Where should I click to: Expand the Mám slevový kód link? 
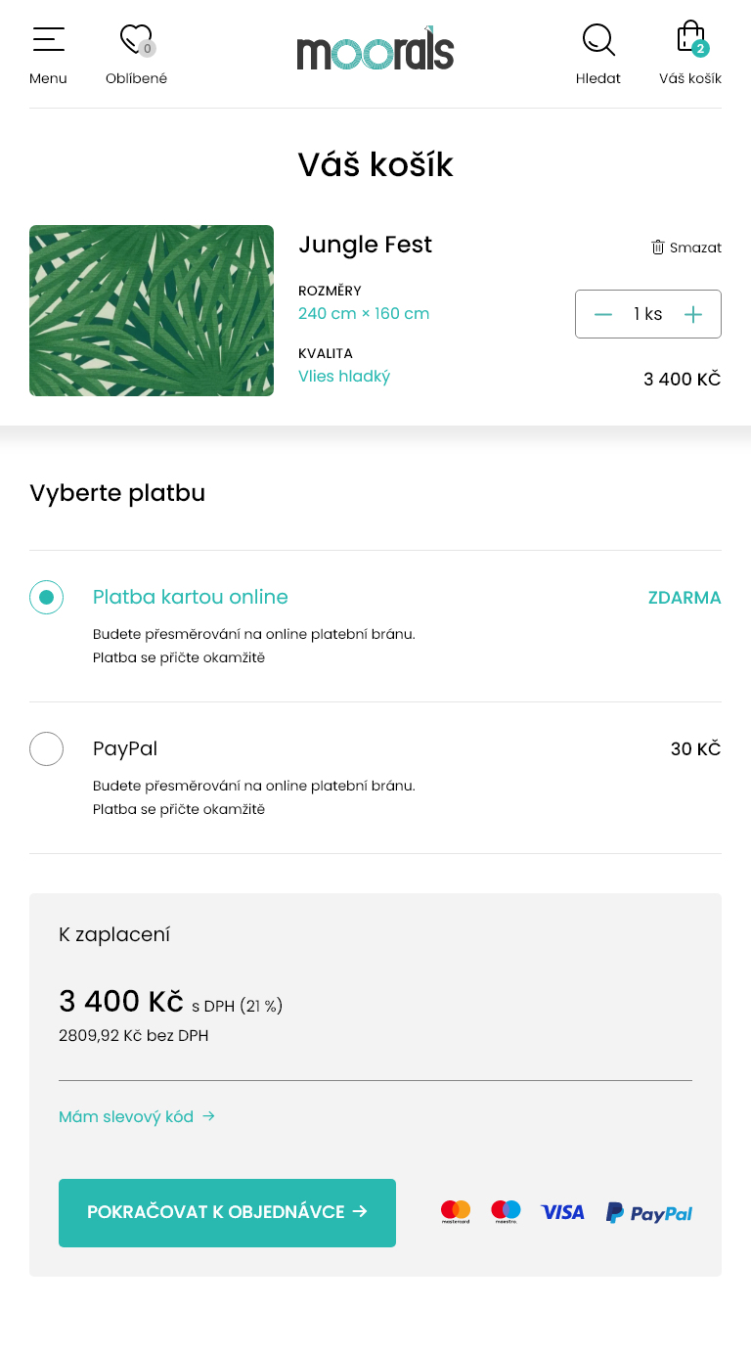click(136, 1116)
